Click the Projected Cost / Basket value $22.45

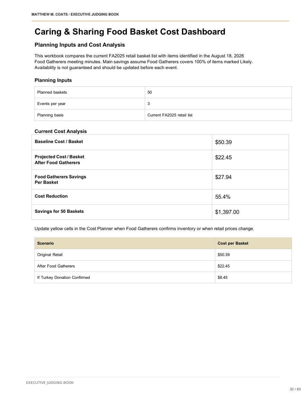tap(223, 158)
